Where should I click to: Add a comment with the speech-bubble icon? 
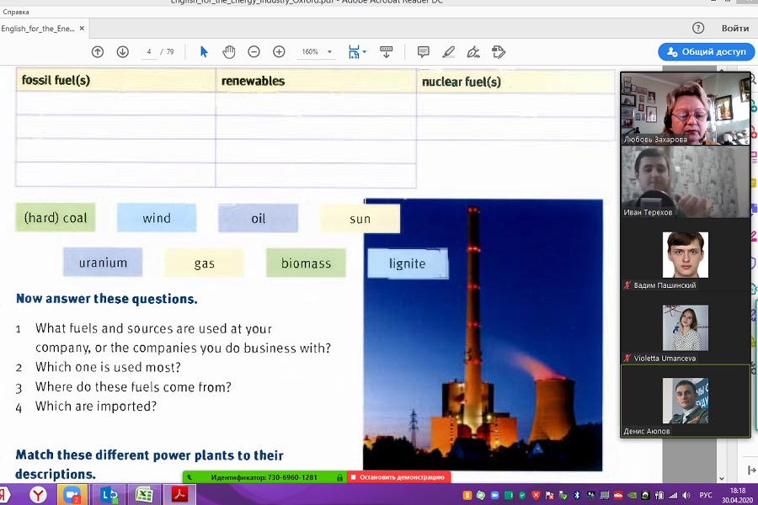[x=423, y=51]
